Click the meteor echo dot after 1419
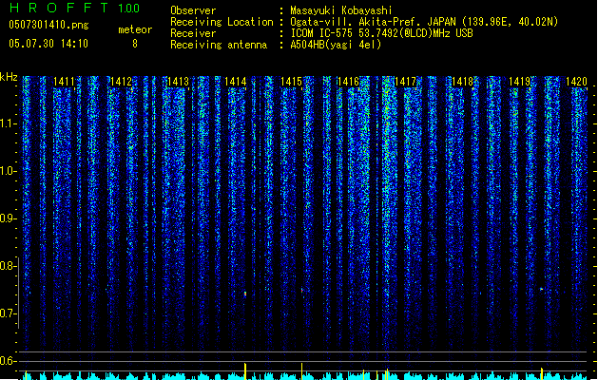Screen dimensions: 598x380 point(542,290)
